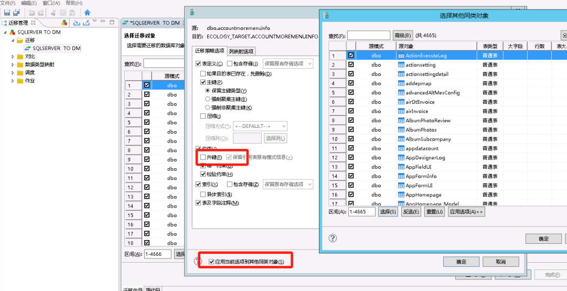
Task: Uncheck the checkbox in the AlbumPhotoReview row
Action: (x=351, y=121)
